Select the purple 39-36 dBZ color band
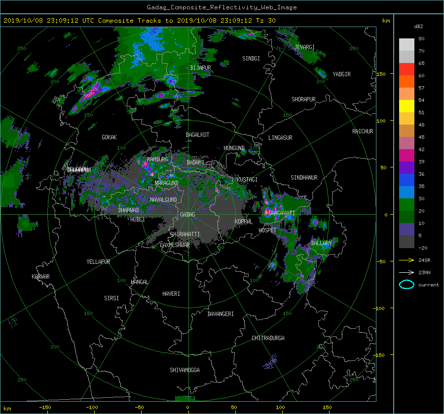 [407, 167]
